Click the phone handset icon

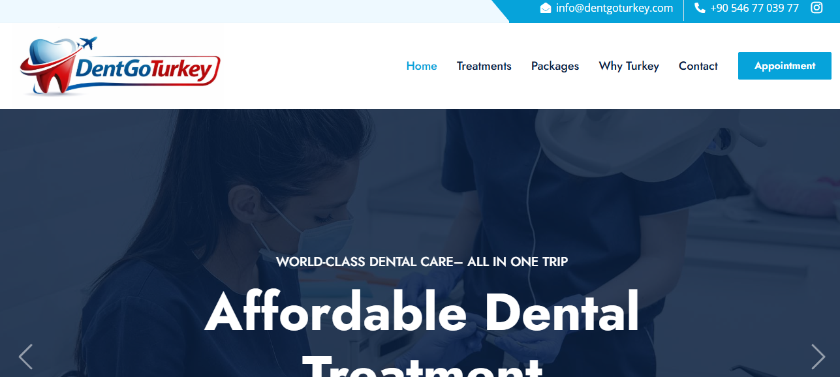tap(700, 8)
